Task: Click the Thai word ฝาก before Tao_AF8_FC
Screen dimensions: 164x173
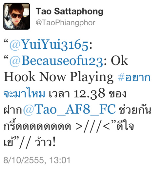Action: [13, 110]
